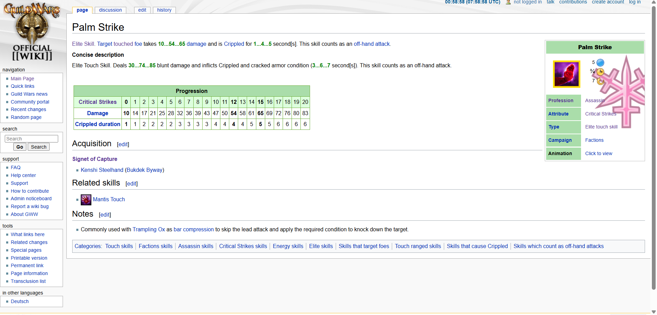Screen dimensions: 657x315
Task: Click the activation time clock icon
Action: 600,72
